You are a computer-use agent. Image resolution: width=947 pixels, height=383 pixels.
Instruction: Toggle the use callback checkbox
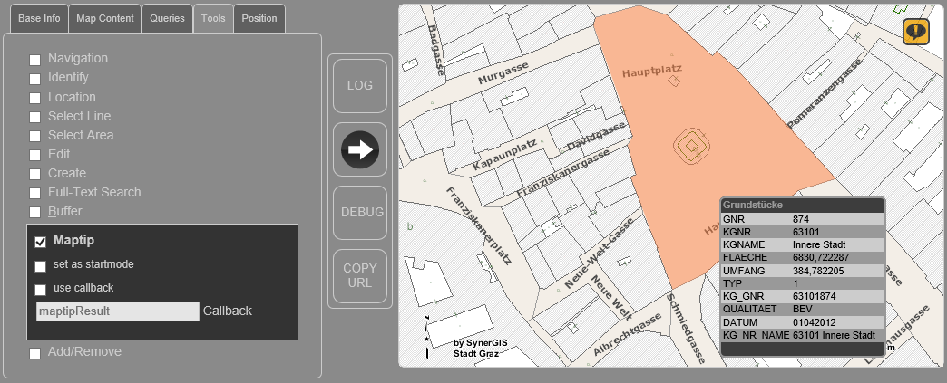click(41, 290)
